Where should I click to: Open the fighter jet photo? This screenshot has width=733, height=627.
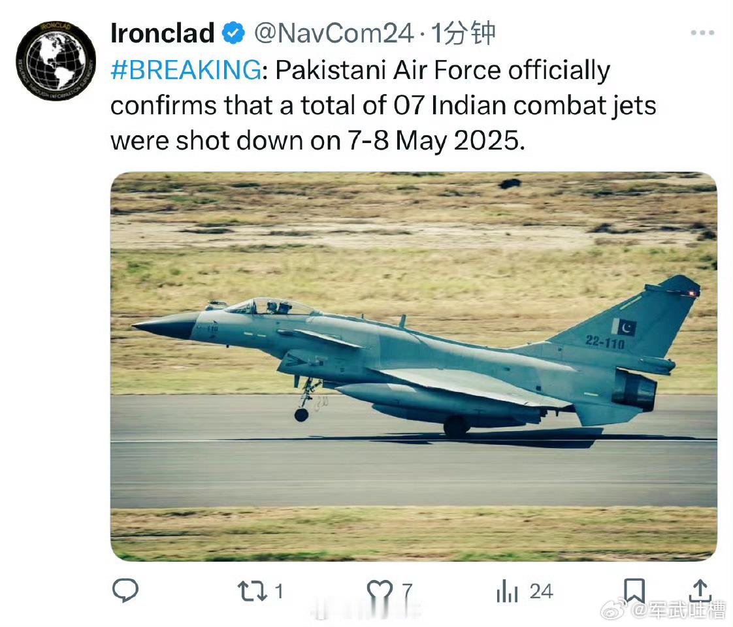coord(414,366)
